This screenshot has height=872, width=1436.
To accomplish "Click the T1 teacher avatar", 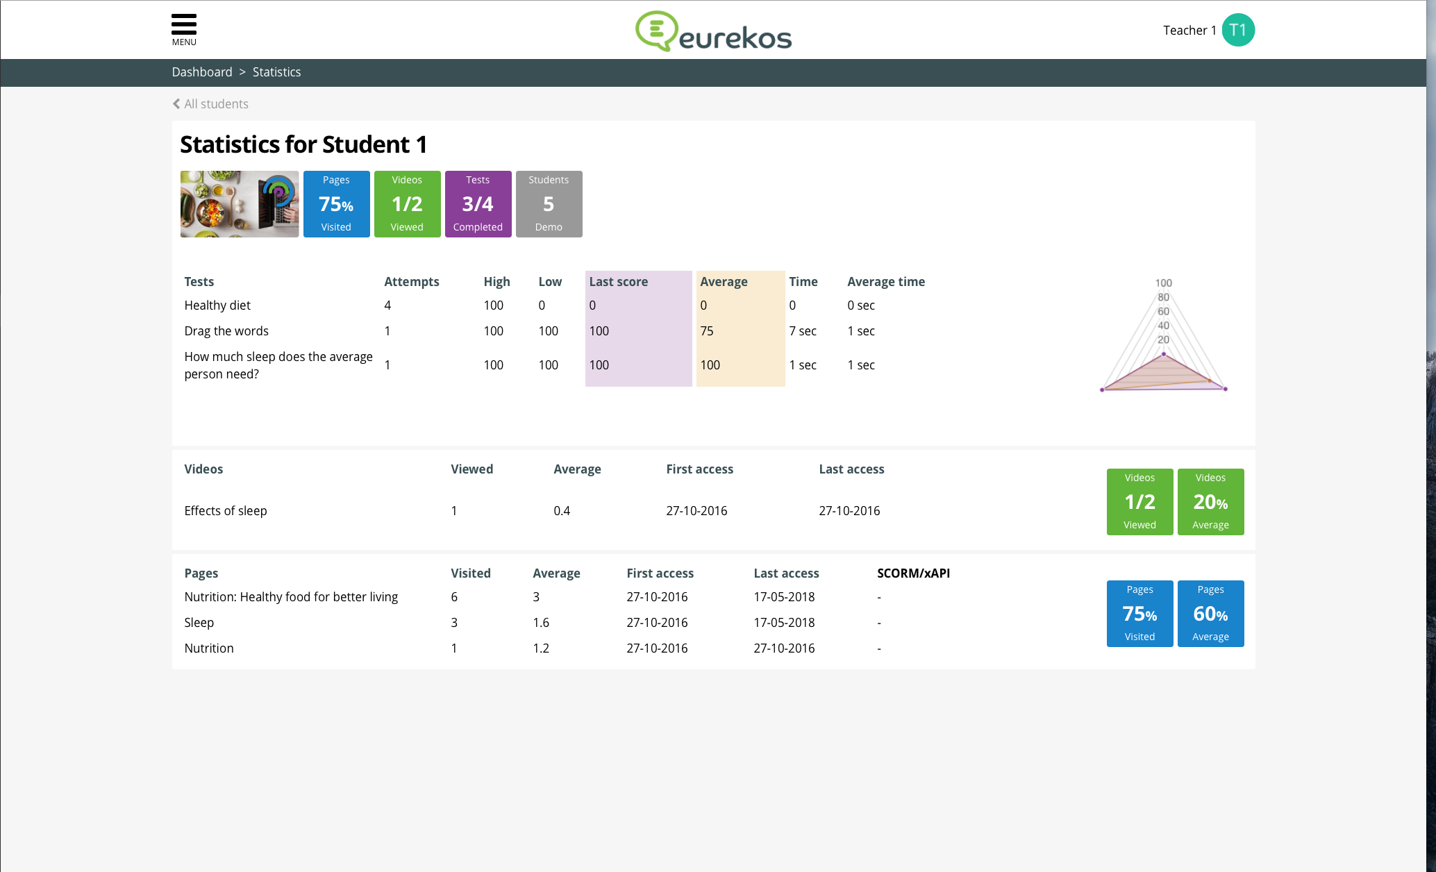I will click(x=1237, y=30).
